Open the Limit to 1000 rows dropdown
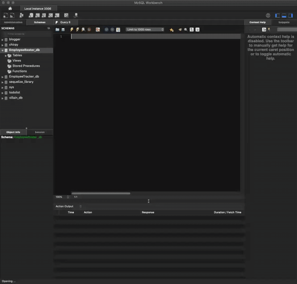This screenshot has width=297, height=284. point(145,29)
